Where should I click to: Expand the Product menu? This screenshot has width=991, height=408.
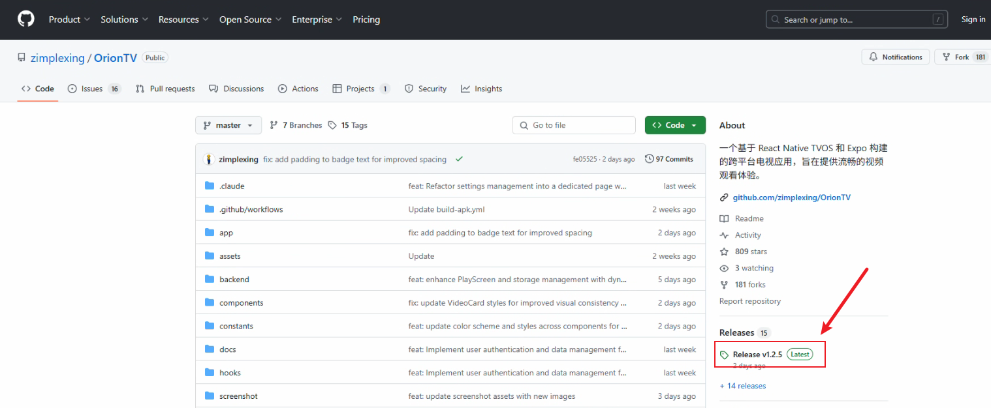pyautogui.click(x=69, y=20)
